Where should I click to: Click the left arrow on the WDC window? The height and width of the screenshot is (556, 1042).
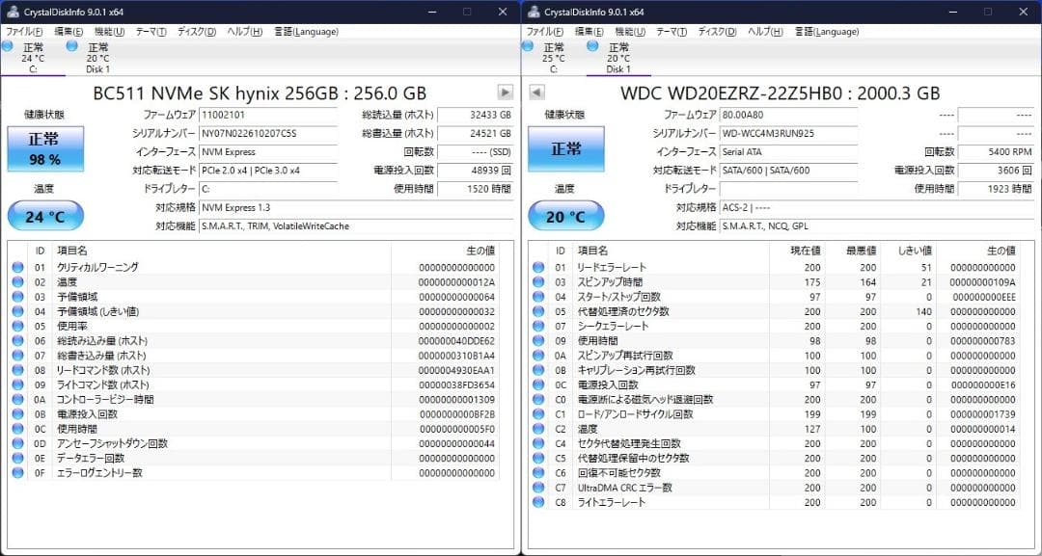coord(538,93)
